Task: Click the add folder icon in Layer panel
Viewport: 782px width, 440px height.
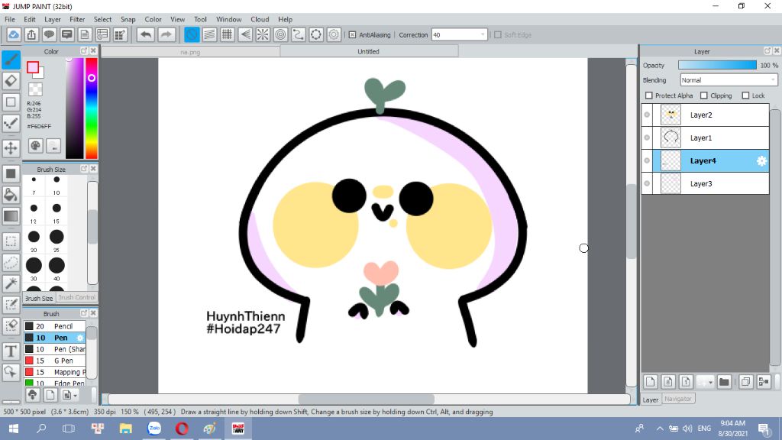Action: click(724, 382)
